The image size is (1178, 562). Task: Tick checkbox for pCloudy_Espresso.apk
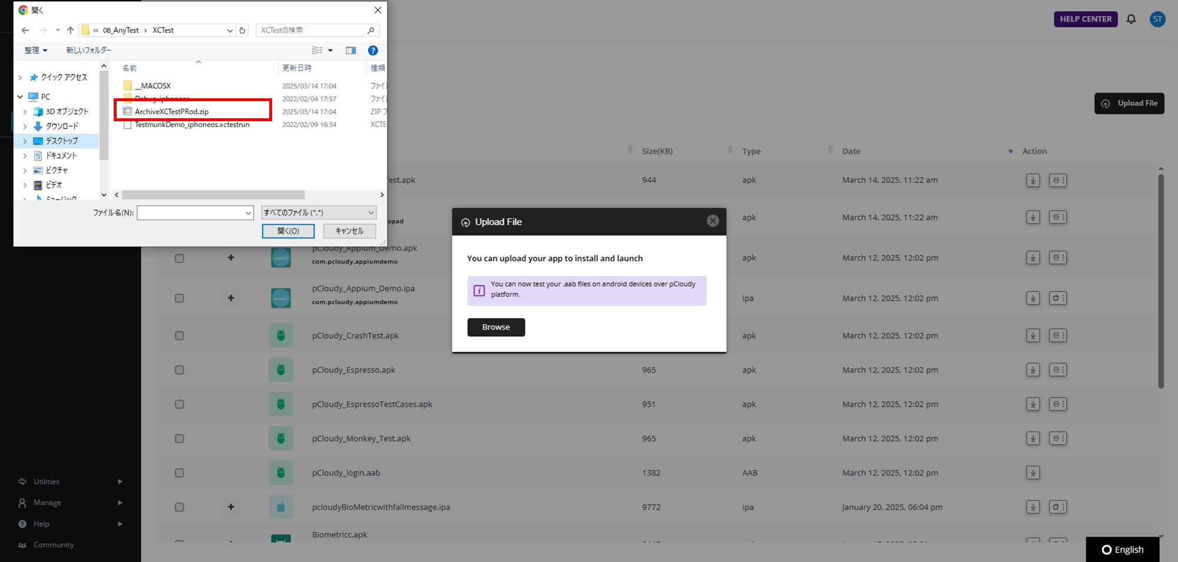(x=180, y=370)
